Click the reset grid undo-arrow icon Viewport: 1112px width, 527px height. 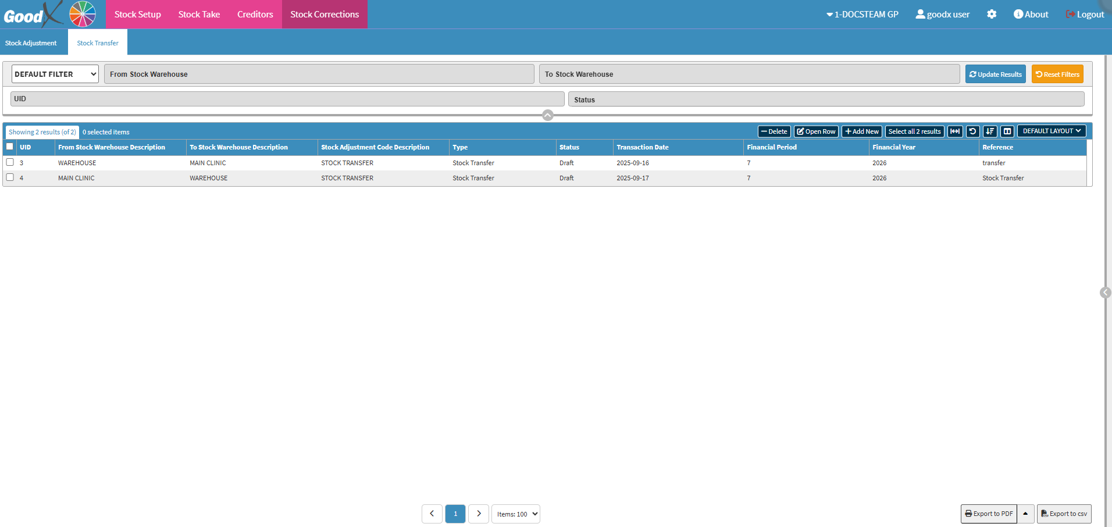(x=972, y=131)
